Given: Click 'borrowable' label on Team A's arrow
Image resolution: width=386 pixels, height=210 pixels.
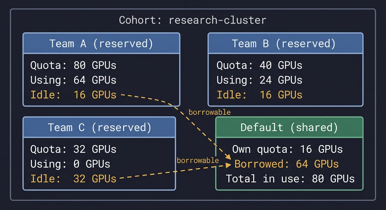Looking at the screenshot, I should click(209, 112).
